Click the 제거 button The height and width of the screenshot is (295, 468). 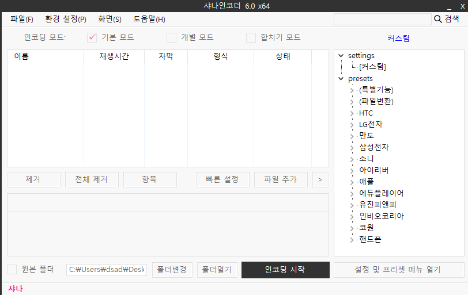[34, 179]
